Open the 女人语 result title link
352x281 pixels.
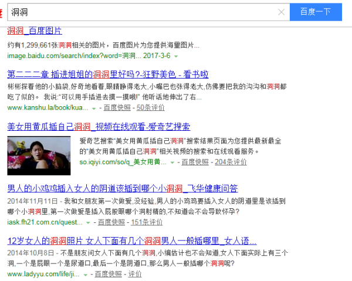(x=132, y=241)
